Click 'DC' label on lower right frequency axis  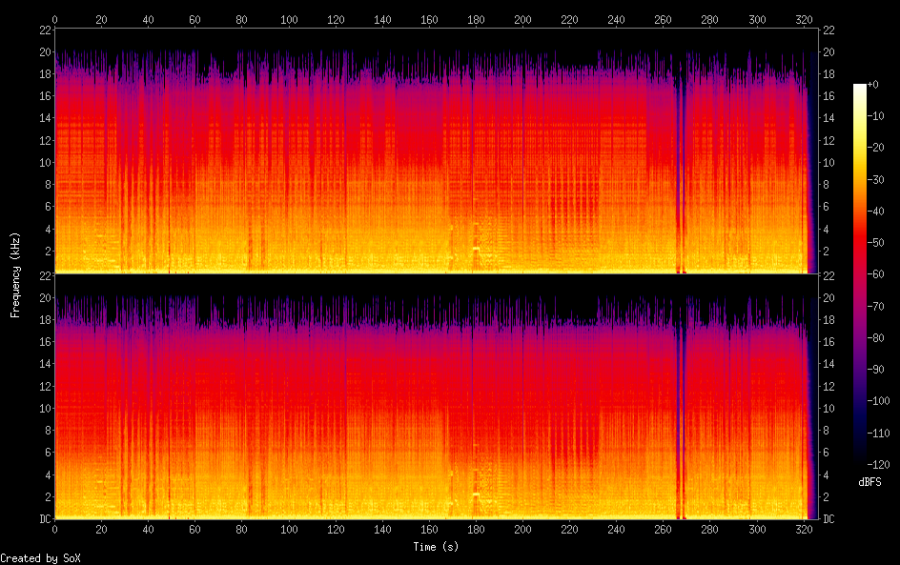[x=828, y=519]
